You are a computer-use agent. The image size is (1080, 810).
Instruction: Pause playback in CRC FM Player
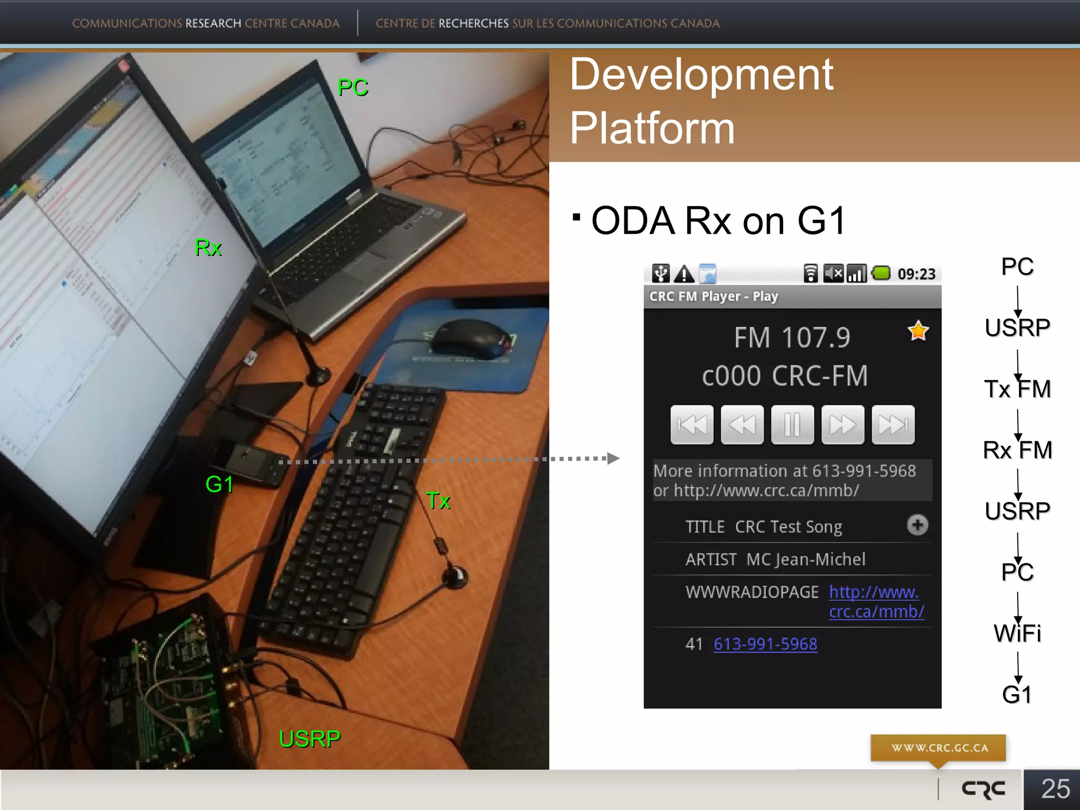pos(792,425)
